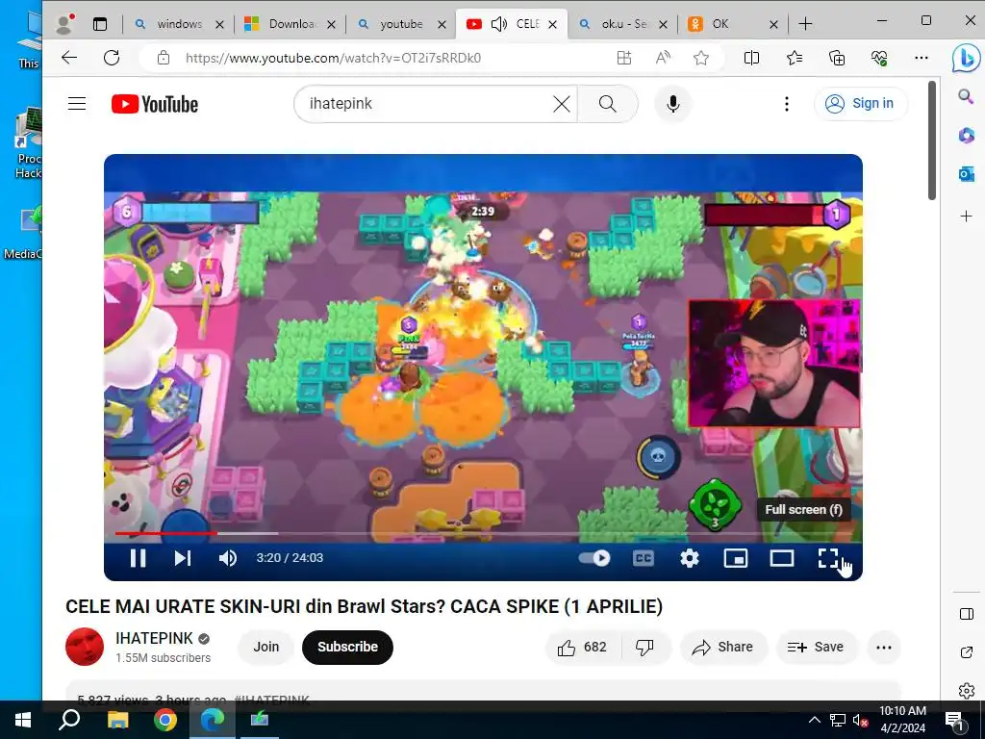Customize the Edge sidebar plus button
Screen dimensions: 985x739
[x=966, y=217]
